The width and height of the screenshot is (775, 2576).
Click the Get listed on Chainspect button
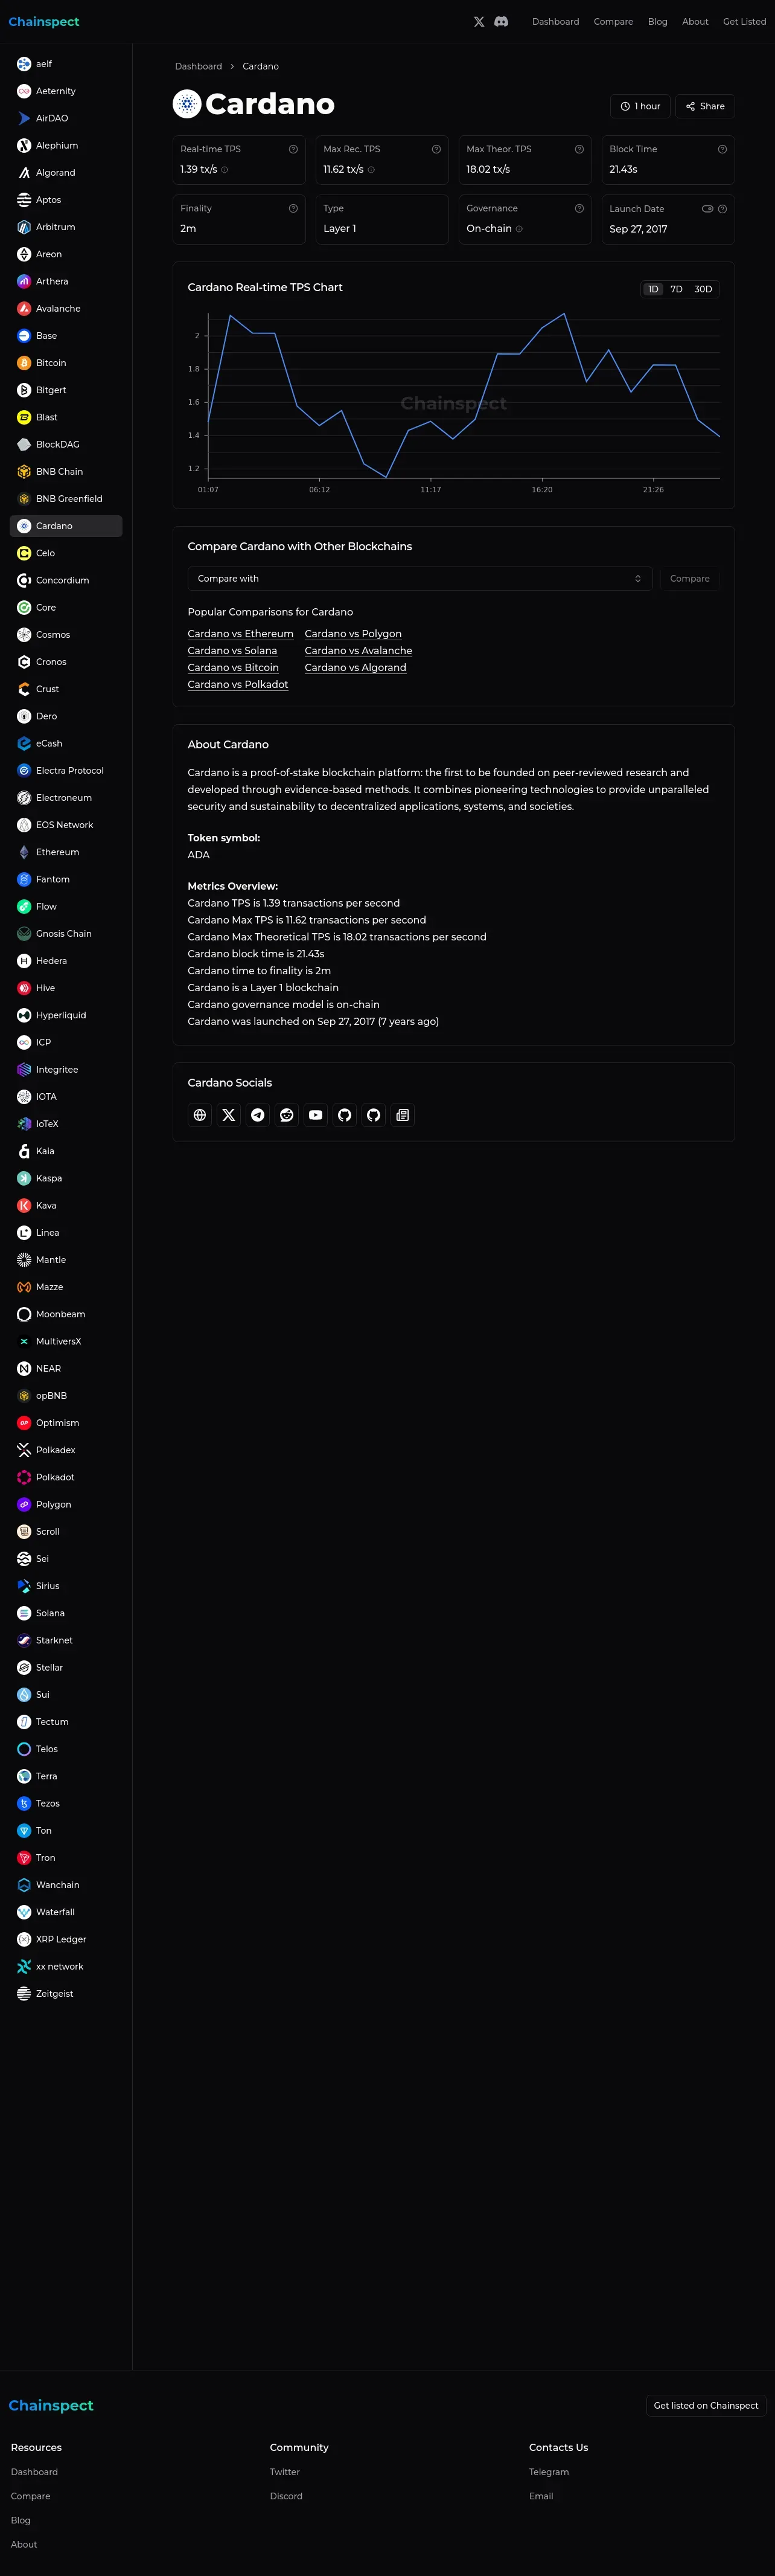point(706,2405)
